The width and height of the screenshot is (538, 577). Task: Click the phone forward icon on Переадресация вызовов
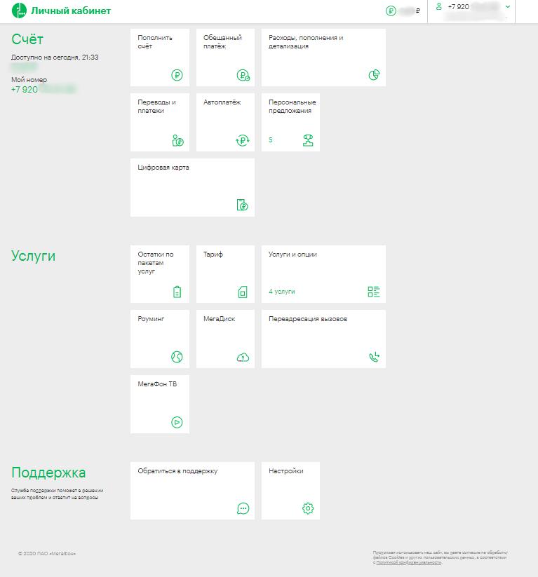(374, 357)
